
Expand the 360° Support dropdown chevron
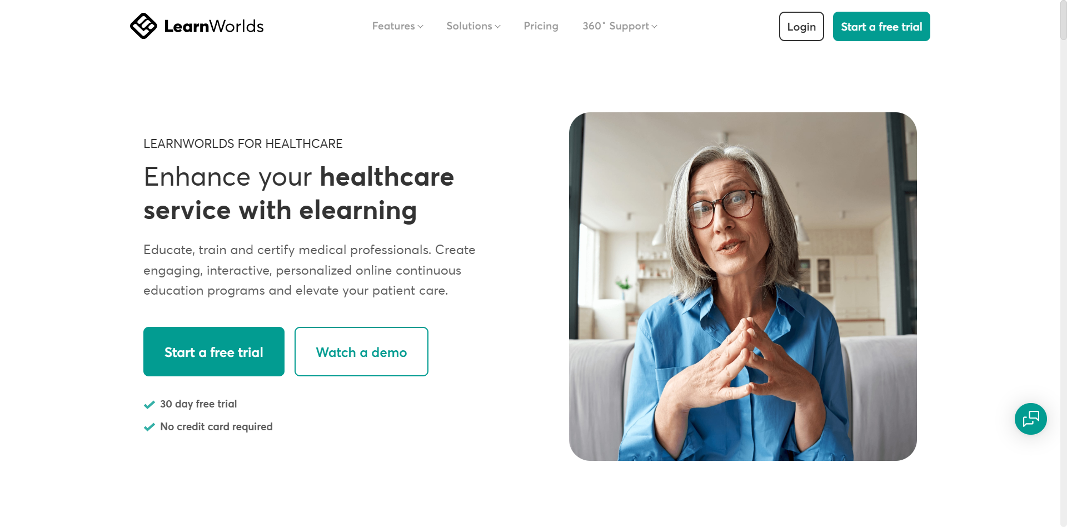(x=655, y=27)
